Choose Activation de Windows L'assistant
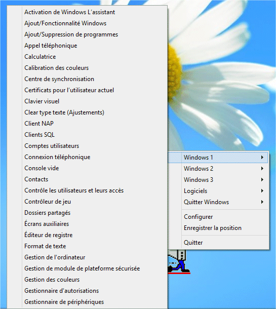The image size is (276, 309). pyautogui.click(x=87, y=12)
